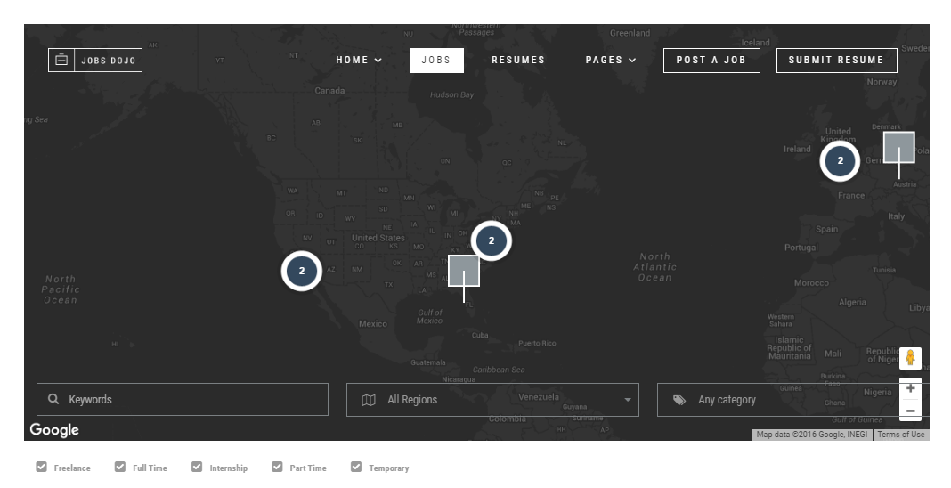Click the tag icon beside Any category
This screenshot has width=951, height=488.
[679, 400]
